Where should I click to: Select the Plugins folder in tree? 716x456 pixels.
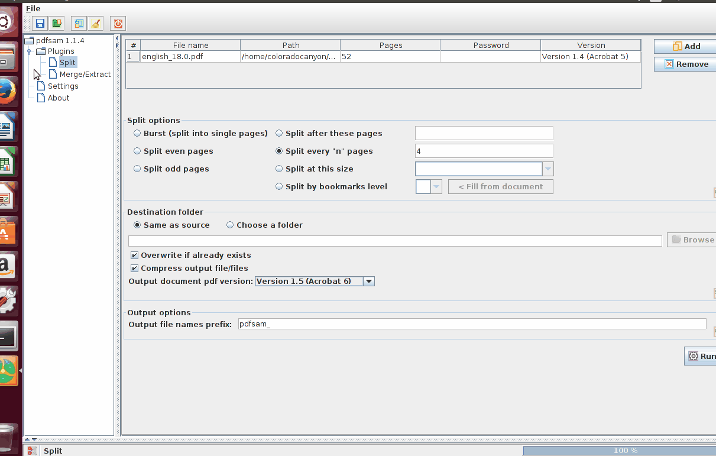[x=61, y=51]
